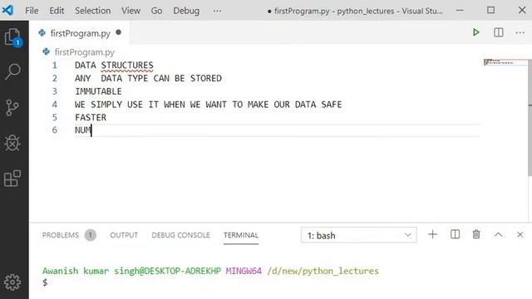Click the problems count badge
The height and width of the screenshot is (299, 532).
(x=91, y=235)
